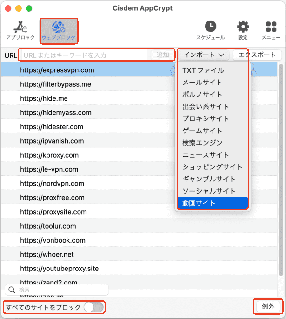This screenshot has width=286, height=319.
Task: Pick ソーシャルサイト from import menu
Action: [x=209, y=191]
